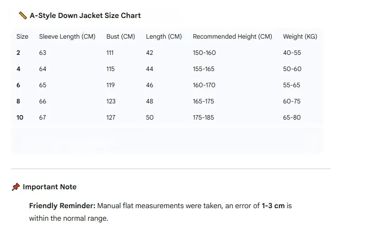Click the ruler emoji icon beside the title

click(x=23, y=15)
